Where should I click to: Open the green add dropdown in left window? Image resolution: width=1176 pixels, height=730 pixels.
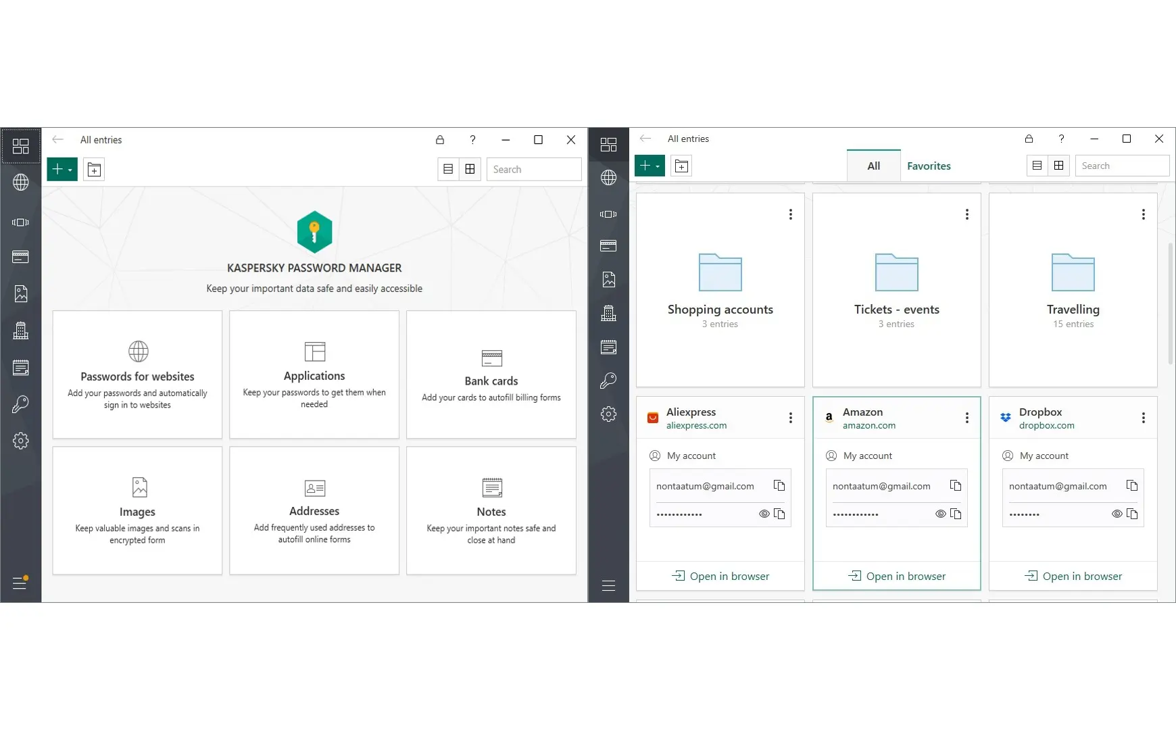coord(62,170)
